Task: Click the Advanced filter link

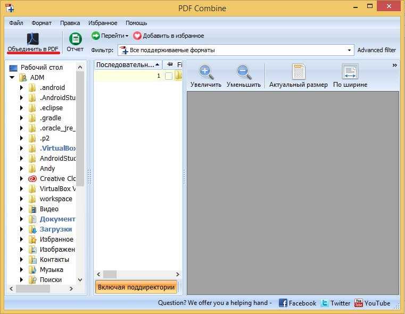Action: click(x=377, y=50)
